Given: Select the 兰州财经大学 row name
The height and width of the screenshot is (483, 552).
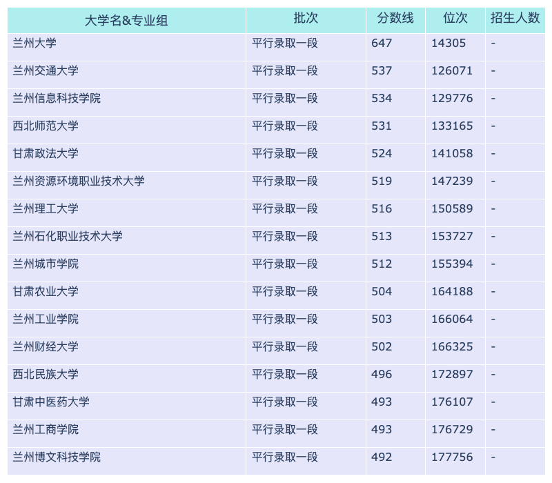Looking at the screenshot, I should point(46,347).
